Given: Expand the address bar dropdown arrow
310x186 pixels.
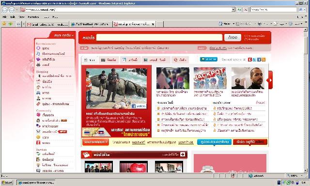Looking at the screenshot, I should coord(233,10).
